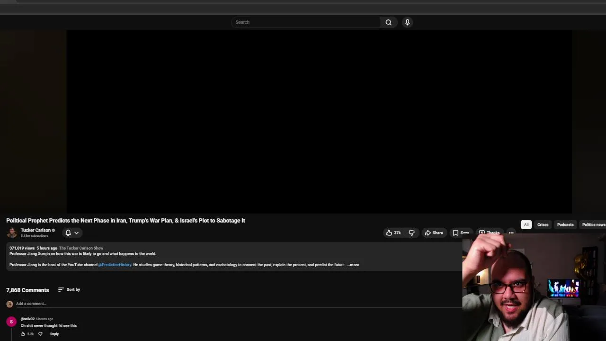Dislike the comment by @salv02

pos(40,334)
